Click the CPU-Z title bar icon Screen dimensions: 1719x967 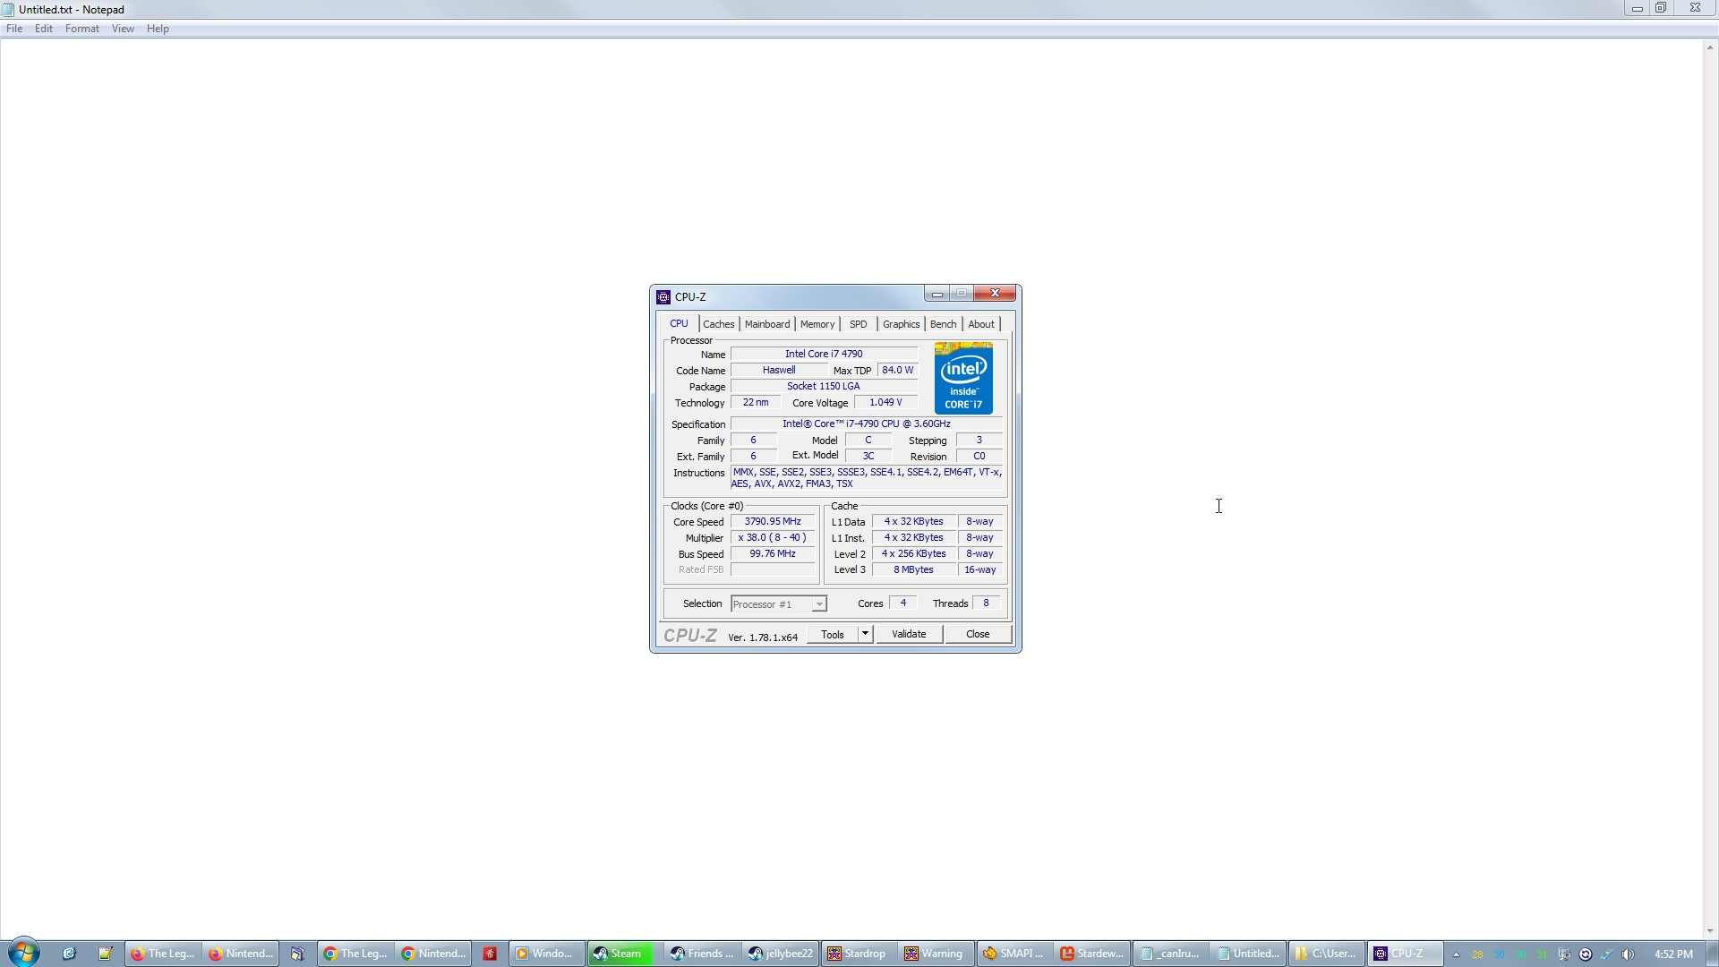[x=663, y=296]
